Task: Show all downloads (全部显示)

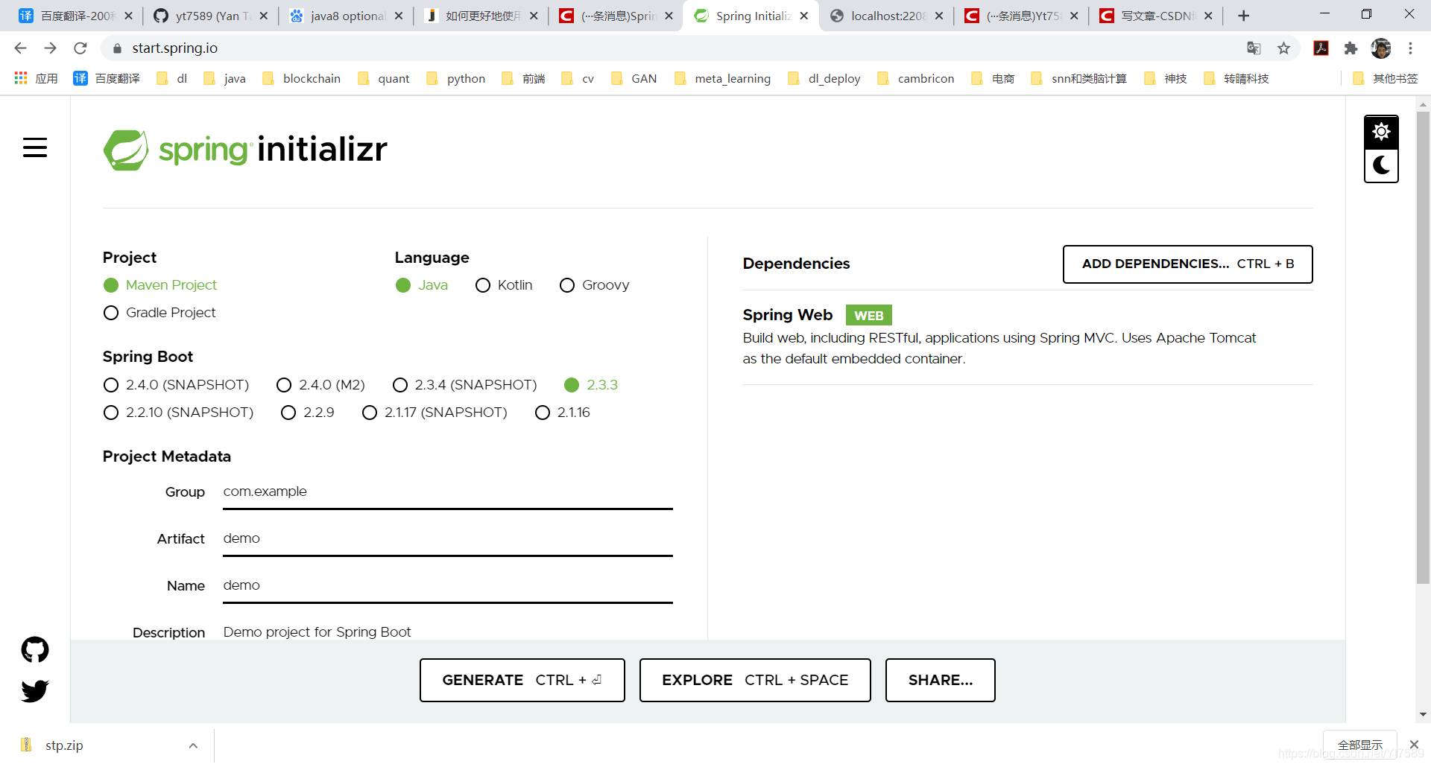Action: tap(1359, 745)
